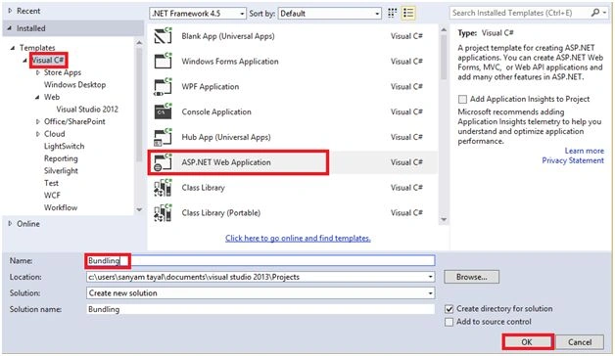Screen dimensions: 615x356
Task: Click the tree pane scroll down arrow
Action: (139, 210)
